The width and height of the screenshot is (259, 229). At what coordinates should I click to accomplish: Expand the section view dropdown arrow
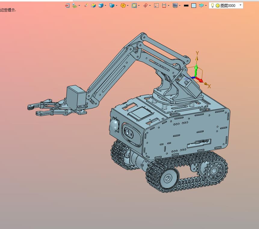pos(139,6)
